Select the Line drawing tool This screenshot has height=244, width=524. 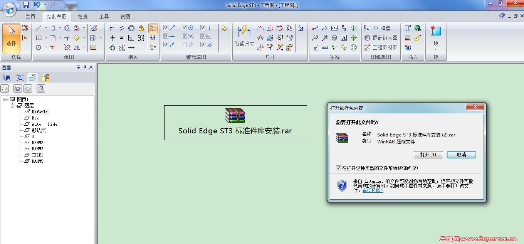(39, 28)
